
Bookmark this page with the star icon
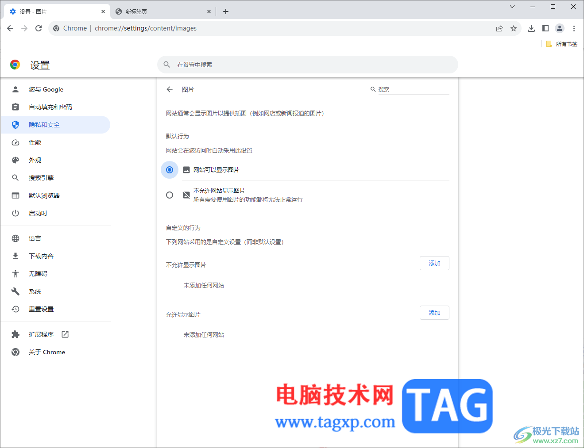(514, 28)
